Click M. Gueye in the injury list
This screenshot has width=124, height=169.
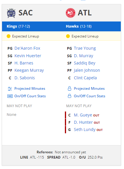coord(83,115)
